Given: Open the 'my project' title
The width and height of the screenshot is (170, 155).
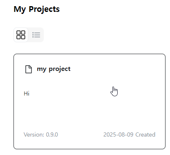Looking at the screenshot, I should click(x=54, y=69).
